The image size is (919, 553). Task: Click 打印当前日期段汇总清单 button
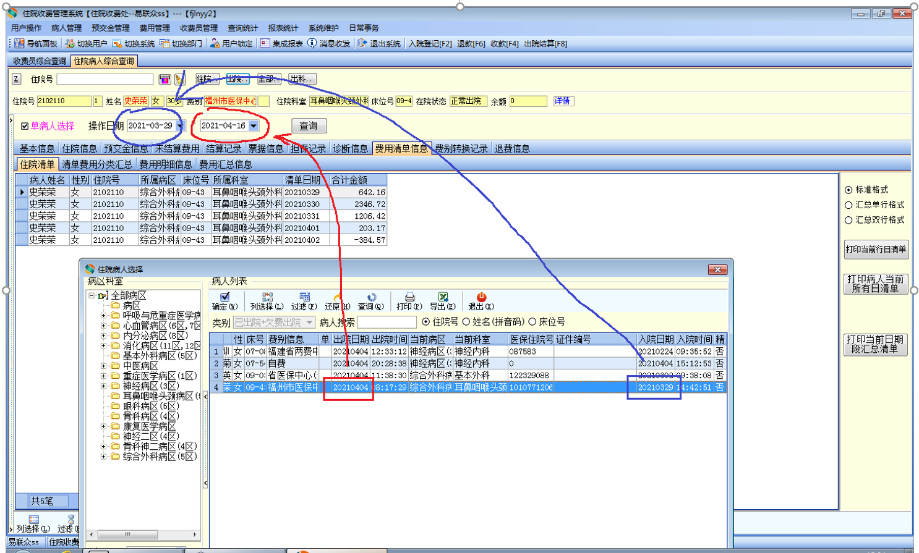(876, 344)
